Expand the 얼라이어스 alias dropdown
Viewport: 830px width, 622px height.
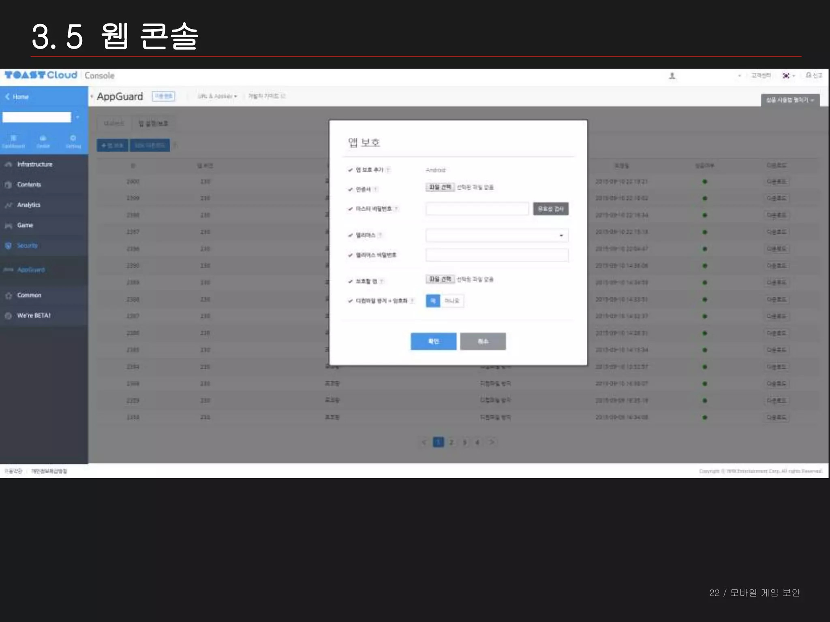click(497, 235)
